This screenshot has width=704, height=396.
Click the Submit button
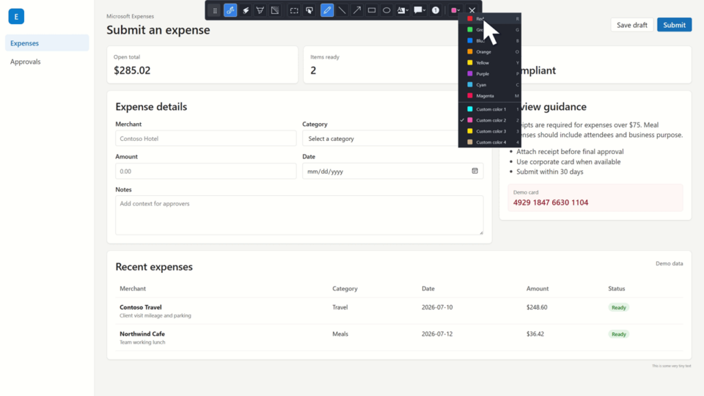pyautogui.click(x=674, y=25)
